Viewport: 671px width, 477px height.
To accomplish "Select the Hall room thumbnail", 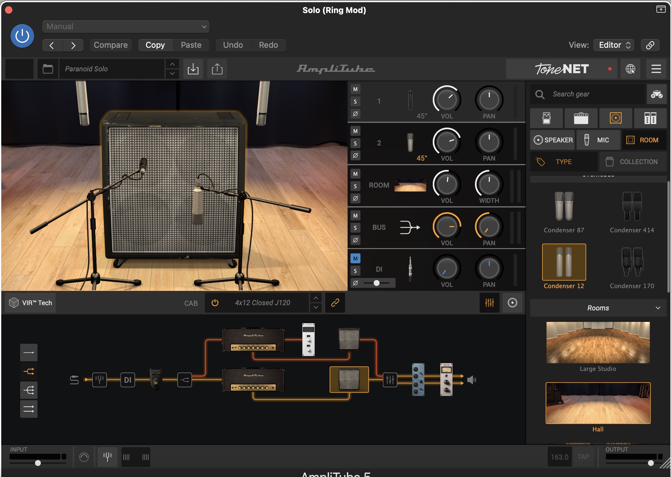I will point(598,403).
